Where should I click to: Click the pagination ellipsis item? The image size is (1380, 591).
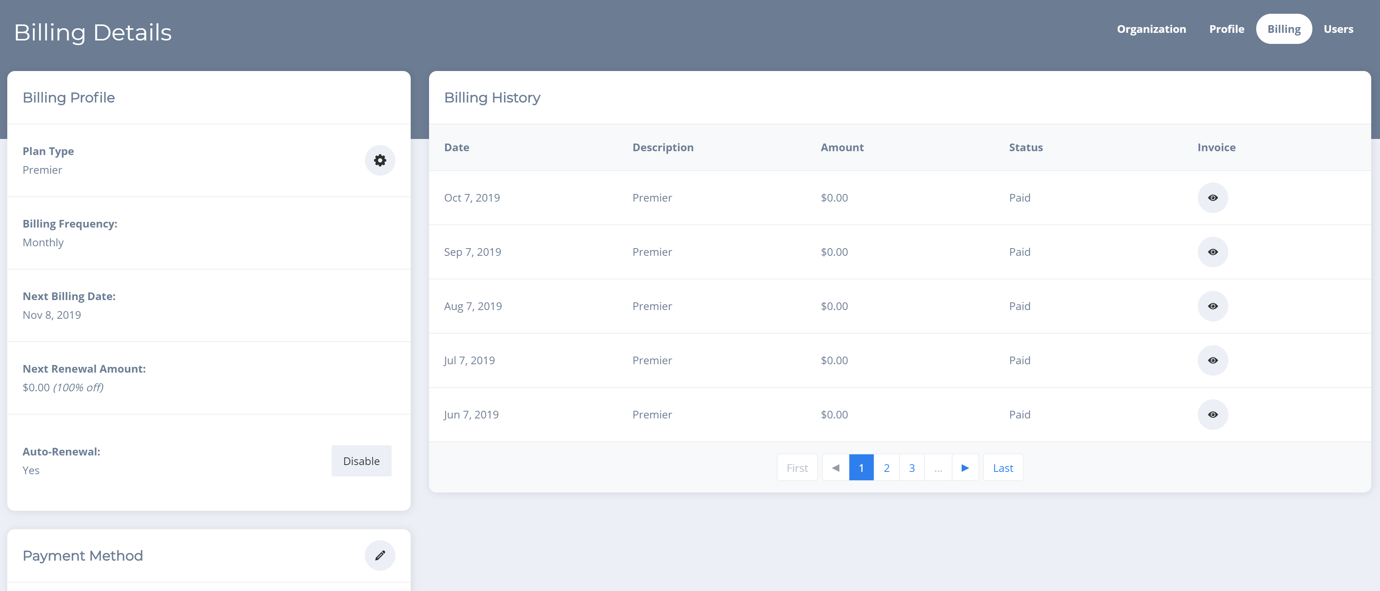938,468
